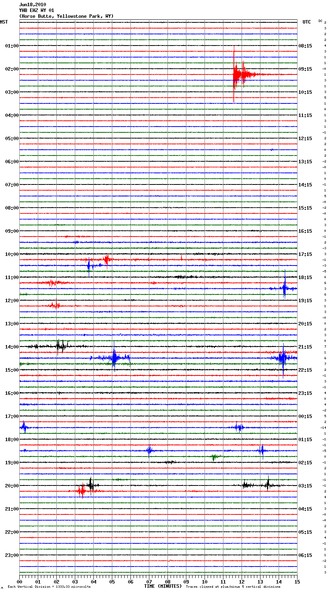This screenshot has width=328, height=592.
Task: Click the "(Horse Butte, Yellowstone Park, WY)" location text
Action: (x=66, y=16)
